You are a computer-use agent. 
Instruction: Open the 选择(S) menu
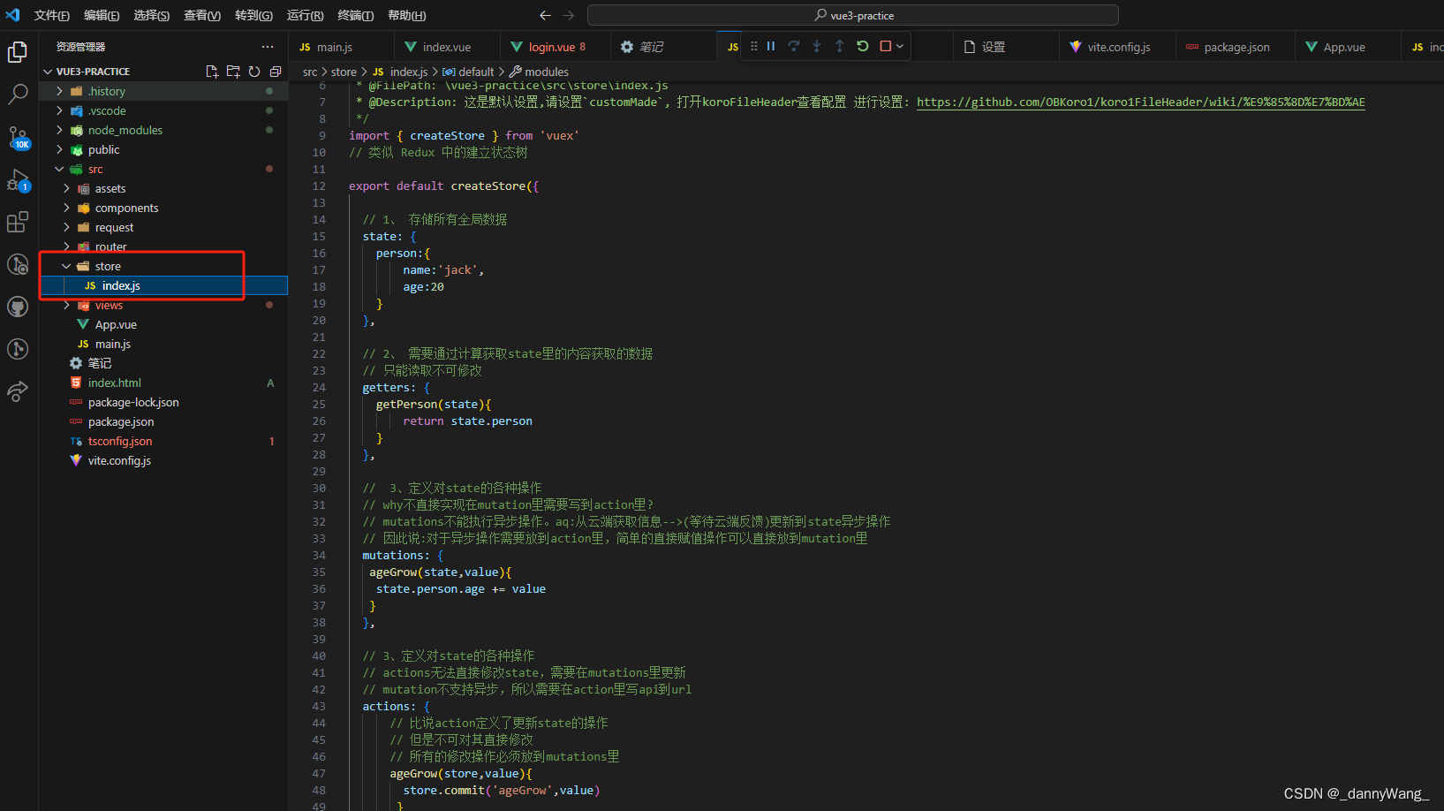point(151,15)
